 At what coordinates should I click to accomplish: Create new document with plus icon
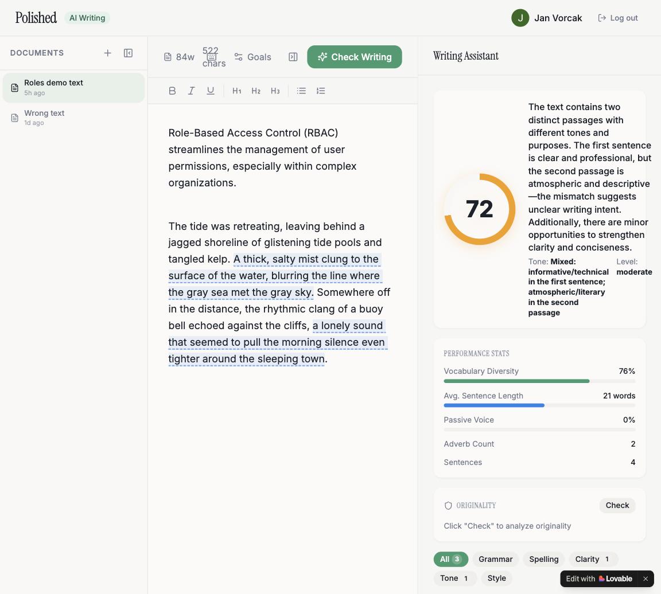click(107, 53)
